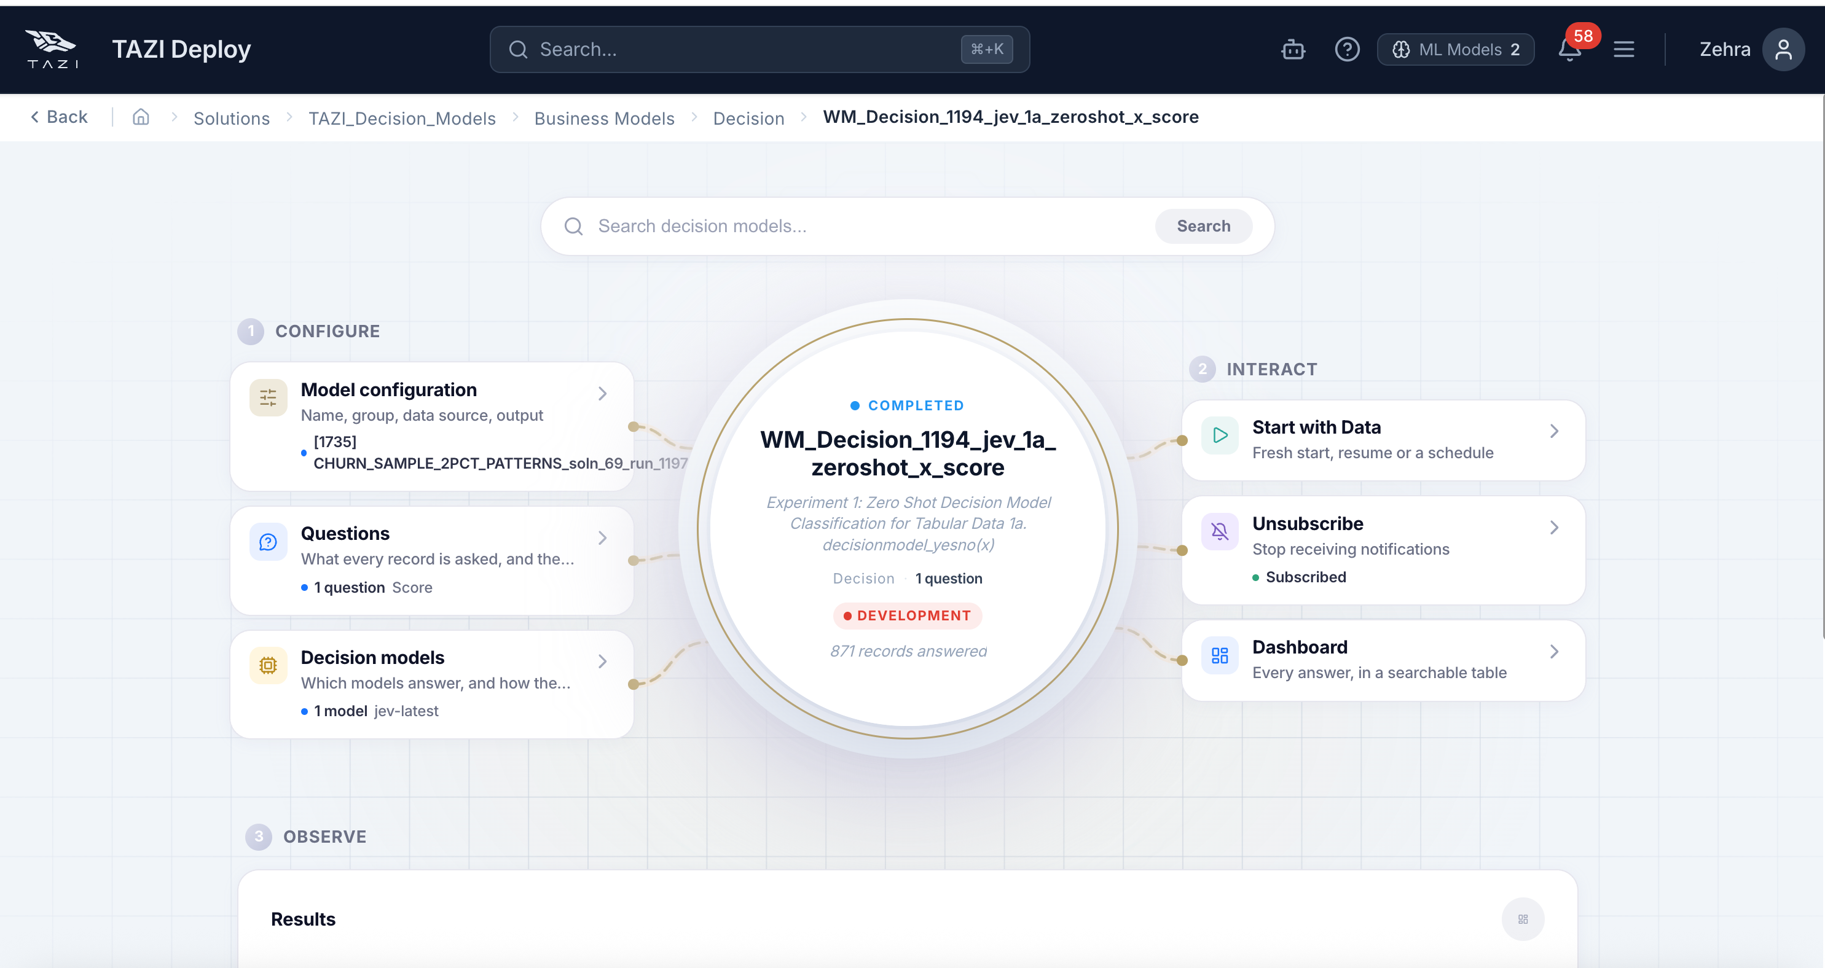Navigate to TAZI_Decision_Models breadcrumb
The width and height of the screenshot is (1825, 968).
(402, 119)
